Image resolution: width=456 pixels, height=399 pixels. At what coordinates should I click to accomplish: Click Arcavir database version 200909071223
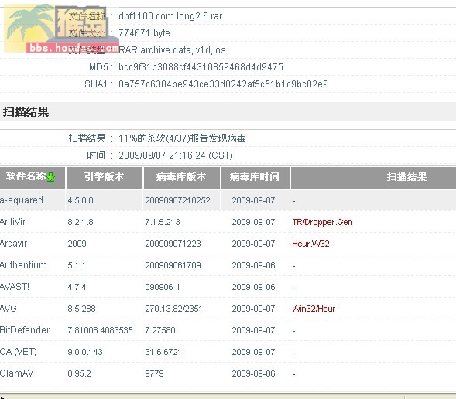click(x=173, y=244)
